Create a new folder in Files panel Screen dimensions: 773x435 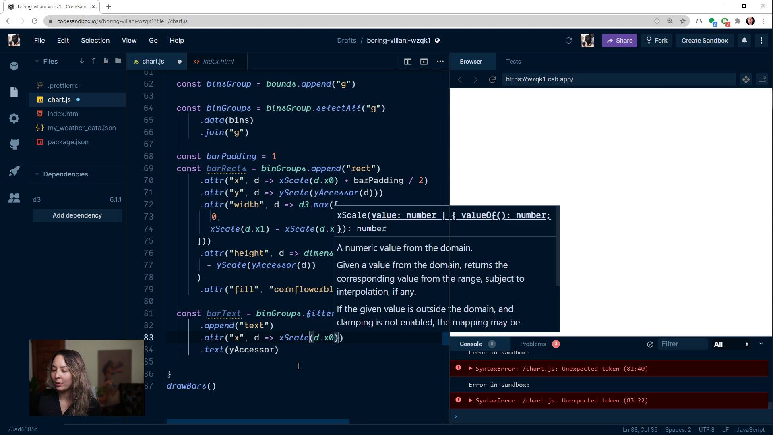click(118, 61)
